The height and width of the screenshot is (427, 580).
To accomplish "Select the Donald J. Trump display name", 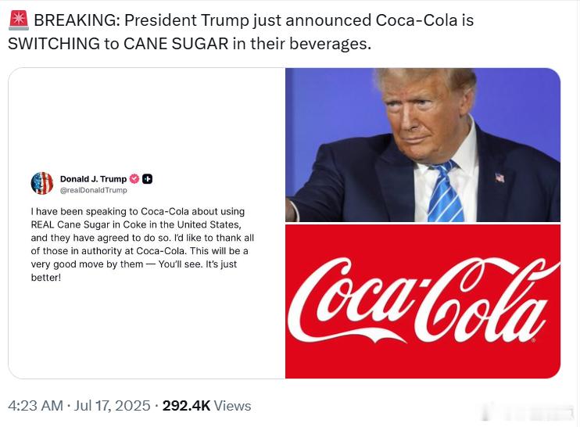I will click(x=93, y=179).
